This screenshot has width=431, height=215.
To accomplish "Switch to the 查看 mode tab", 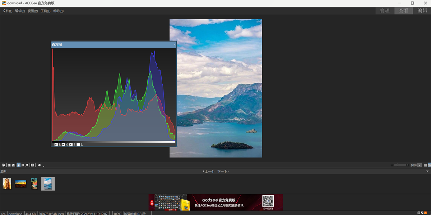I will (403, 11).
